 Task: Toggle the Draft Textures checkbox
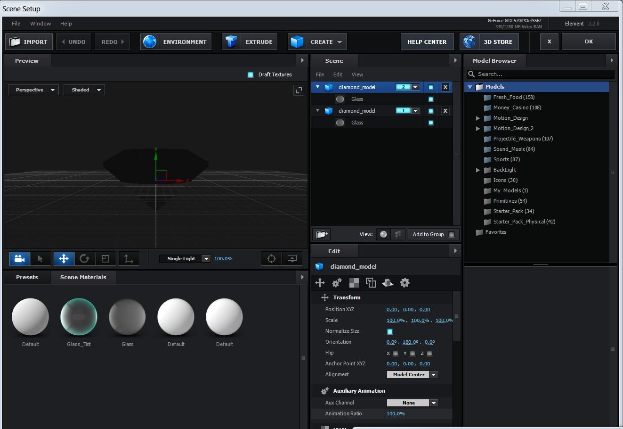pyautogui.click(x=251, y=74)
